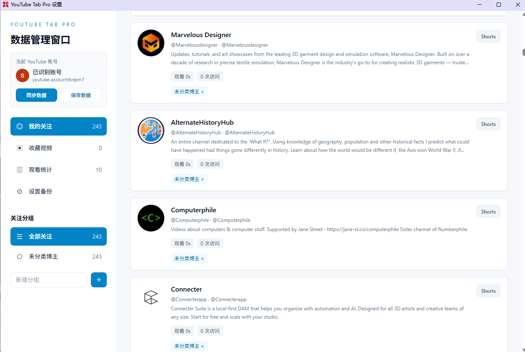Click the account avatar with letter S
Image resolution: width=525 pixels, height=352 pixels.
pyautogui.click(x=23, y=75)
